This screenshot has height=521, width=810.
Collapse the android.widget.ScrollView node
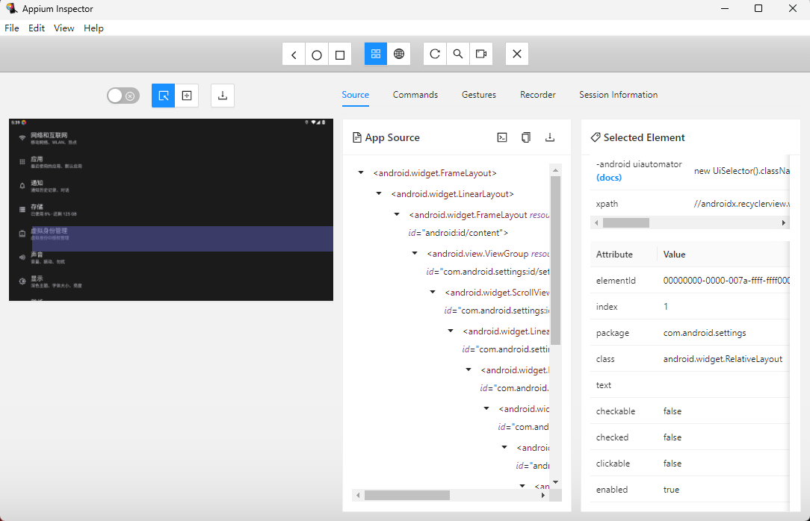click(x=432, y=292)
